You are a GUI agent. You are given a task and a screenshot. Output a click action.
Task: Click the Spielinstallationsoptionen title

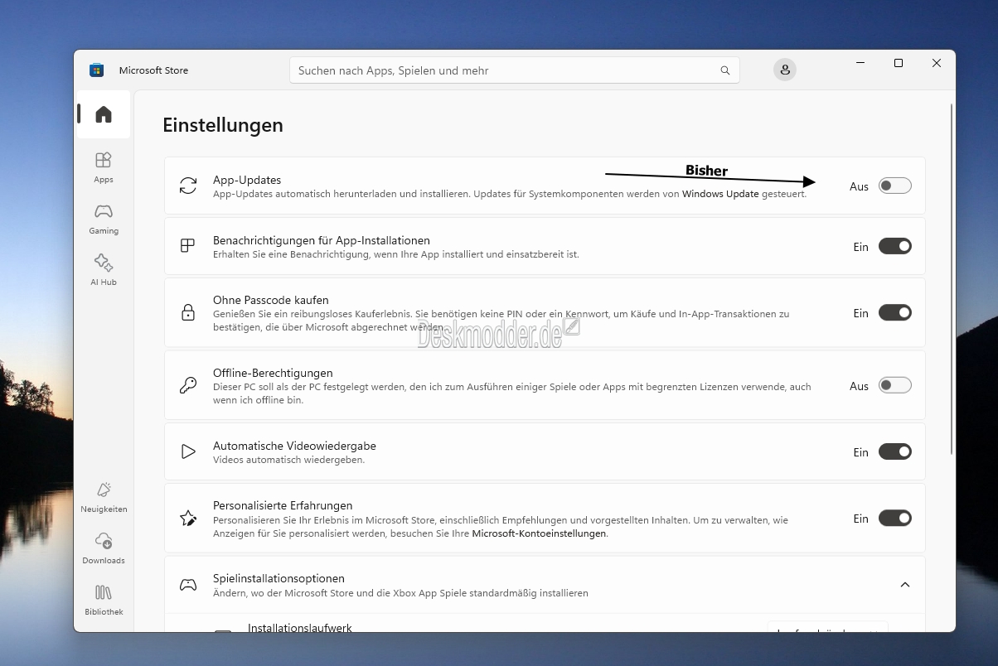[x=279, y=578]
